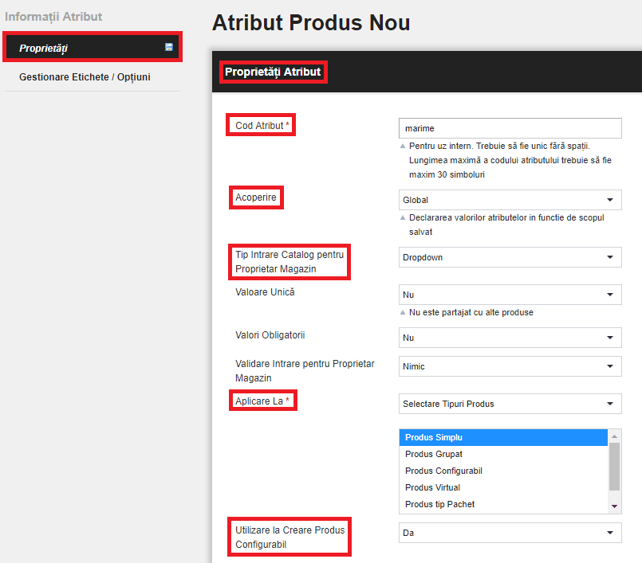Select Produs Grupat in the list
The image size is (642, 563).
click(x=503, y=454)
